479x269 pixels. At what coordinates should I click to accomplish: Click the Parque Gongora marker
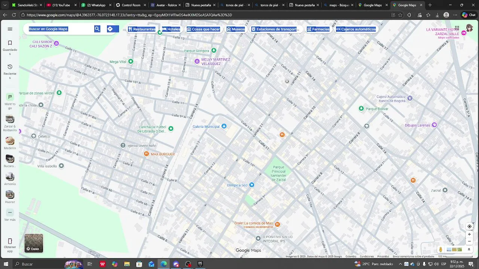point(214,50)
